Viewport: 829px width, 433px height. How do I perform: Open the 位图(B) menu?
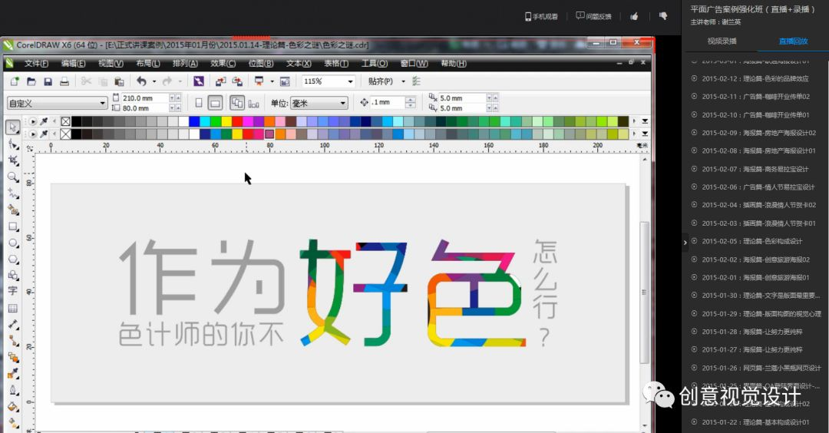(261, 64)
